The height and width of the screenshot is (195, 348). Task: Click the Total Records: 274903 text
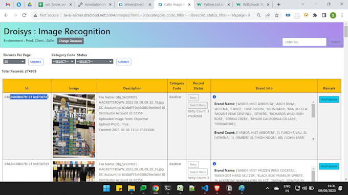19,71
